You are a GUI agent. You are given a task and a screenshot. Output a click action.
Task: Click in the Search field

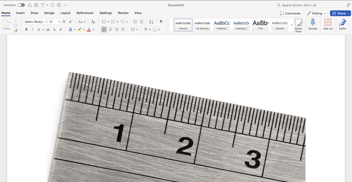[309, 5]
